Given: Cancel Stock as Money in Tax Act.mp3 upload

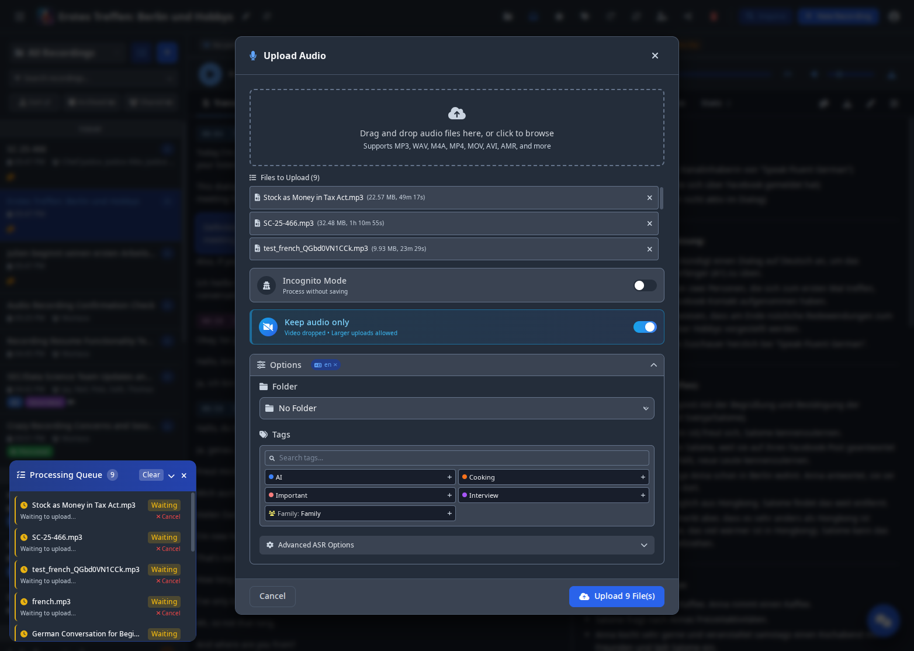Looking at the screenshot, I should tap(168, 517).
